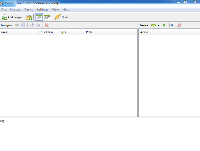Sort by Type column header
Viewport: 200px width, 151px height.
click(x=72, y=32)
